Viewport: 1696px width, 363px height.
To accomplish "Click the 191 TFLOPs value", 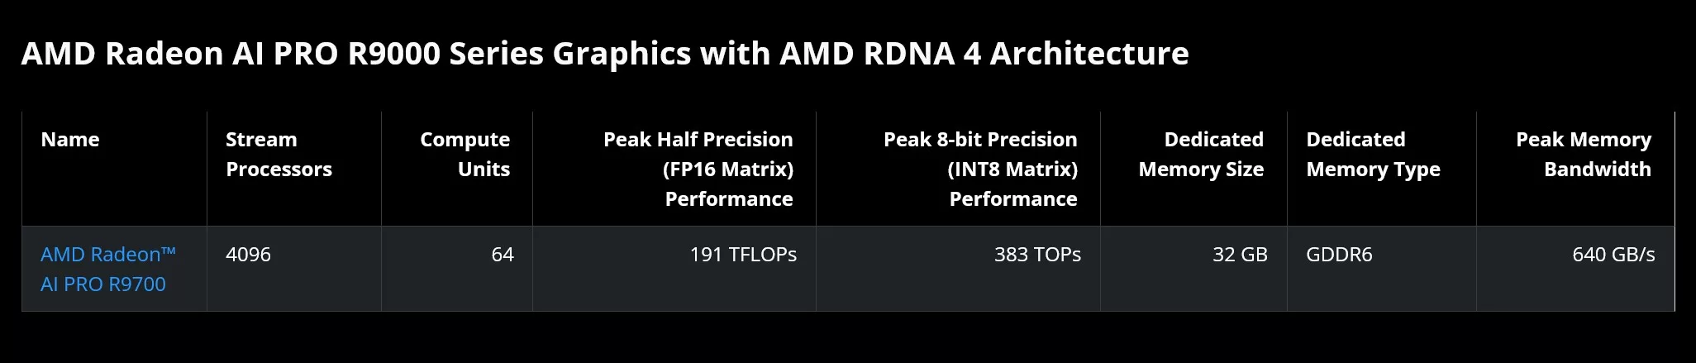I will click(x=743, y=255).
